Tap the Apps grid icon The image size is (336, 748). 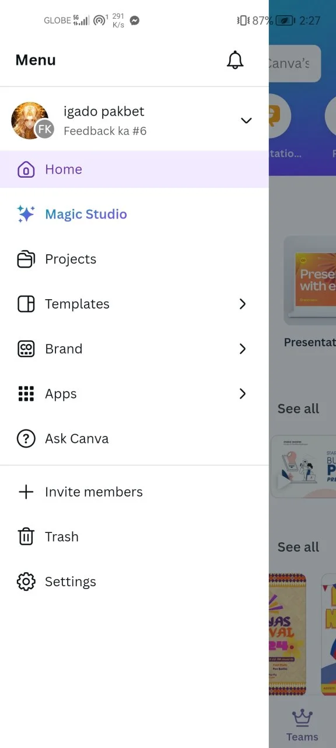tap(26, 394)
